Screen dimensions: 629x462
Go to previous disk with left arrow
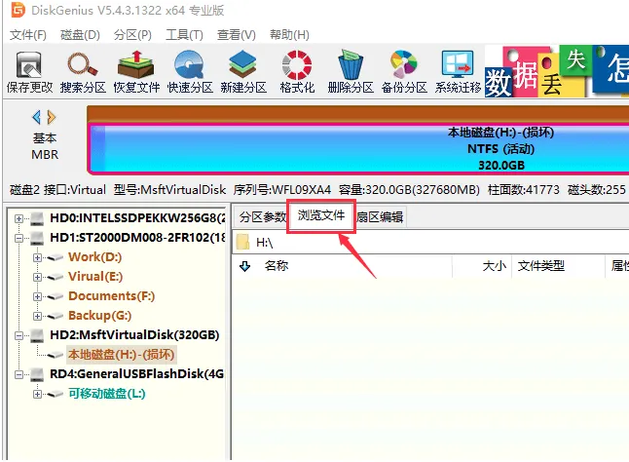36,117
